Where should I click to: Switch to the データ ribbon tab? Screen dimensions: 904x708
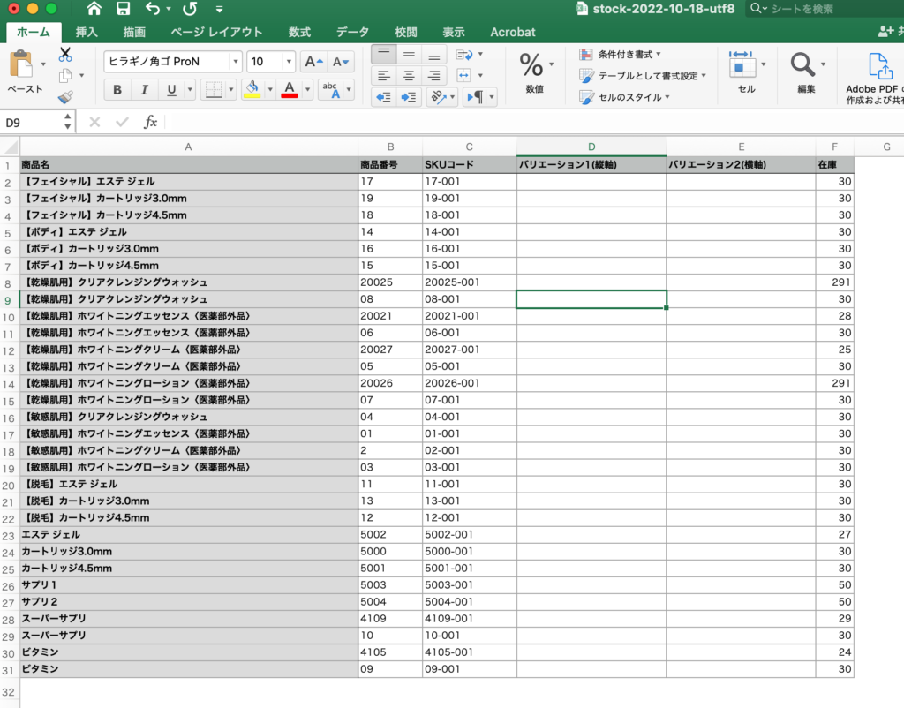[x=351, y=32]
